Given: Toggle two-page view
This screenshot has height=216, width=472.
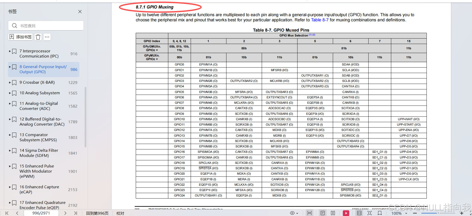Looking at the screenshot, I should (x=333, y=213).
